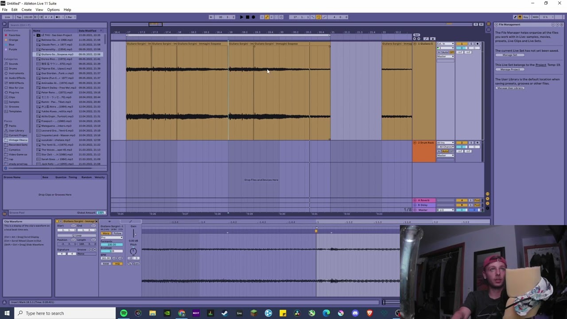This screenshot has height=319, width=567.
Task: Click the W optimize width button
Action: pyautogui.click(x=482, y=24)
